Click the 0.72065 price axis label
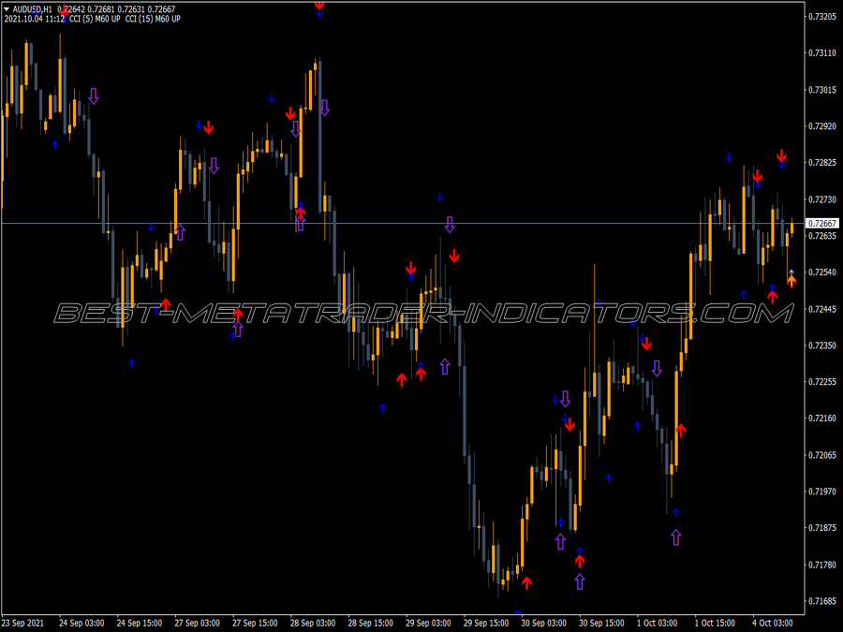This screenshot has height=632, width=843. point(822,455)
